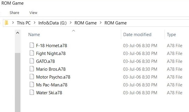The width and height of the screenshot is (189, 112).
Task: Click the navigation pane scrollbar thumb
Action: click(18, 82)
